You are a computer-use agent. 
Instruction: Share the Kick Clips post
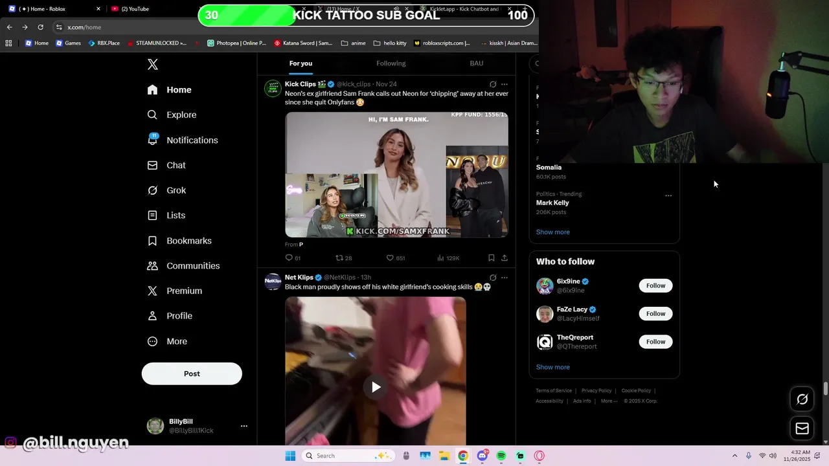(505, 258)
